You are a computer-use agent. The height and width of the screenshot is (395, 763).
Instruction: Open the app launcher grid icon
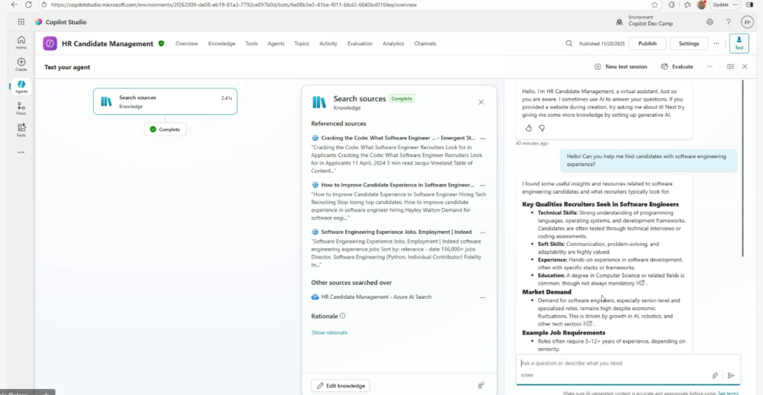point(21,22)
